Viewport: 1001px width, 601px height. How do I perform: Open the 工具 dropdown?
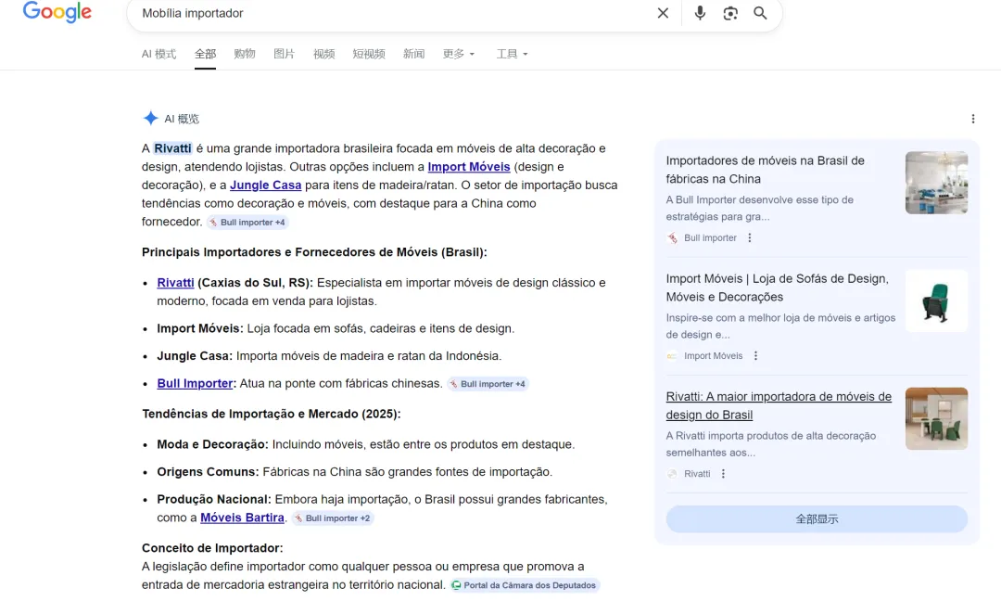tap(512, 54)
